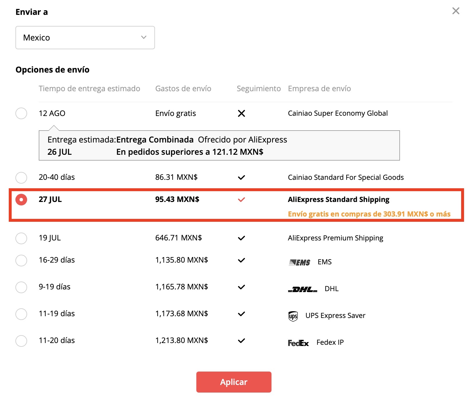Click the 'AliExpress Standard Shipping' label

[339, 200]
